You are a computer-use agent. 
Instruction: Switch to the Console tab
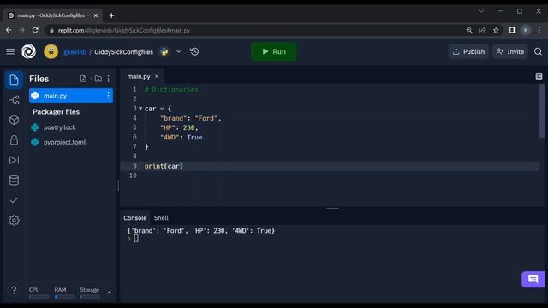135,218
